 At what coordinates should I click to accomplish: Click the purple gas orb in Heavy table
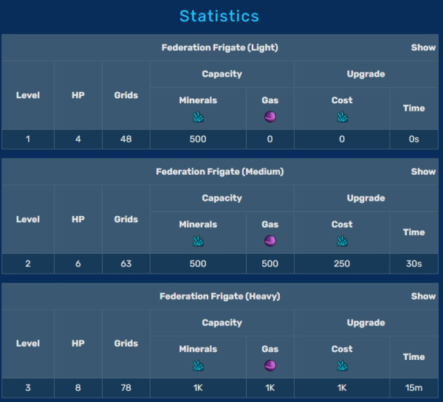[x=269, y=365]
